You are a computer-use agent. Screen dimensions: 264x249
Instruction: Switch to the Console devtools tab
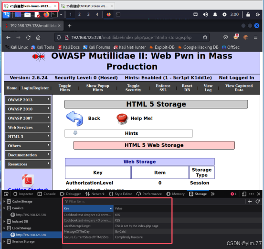47,194
